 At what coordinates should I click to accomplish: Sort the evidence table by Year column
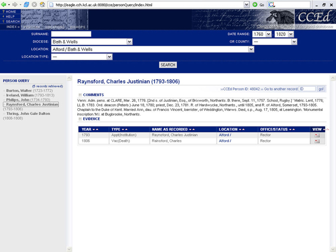click(x=86, y=129)
